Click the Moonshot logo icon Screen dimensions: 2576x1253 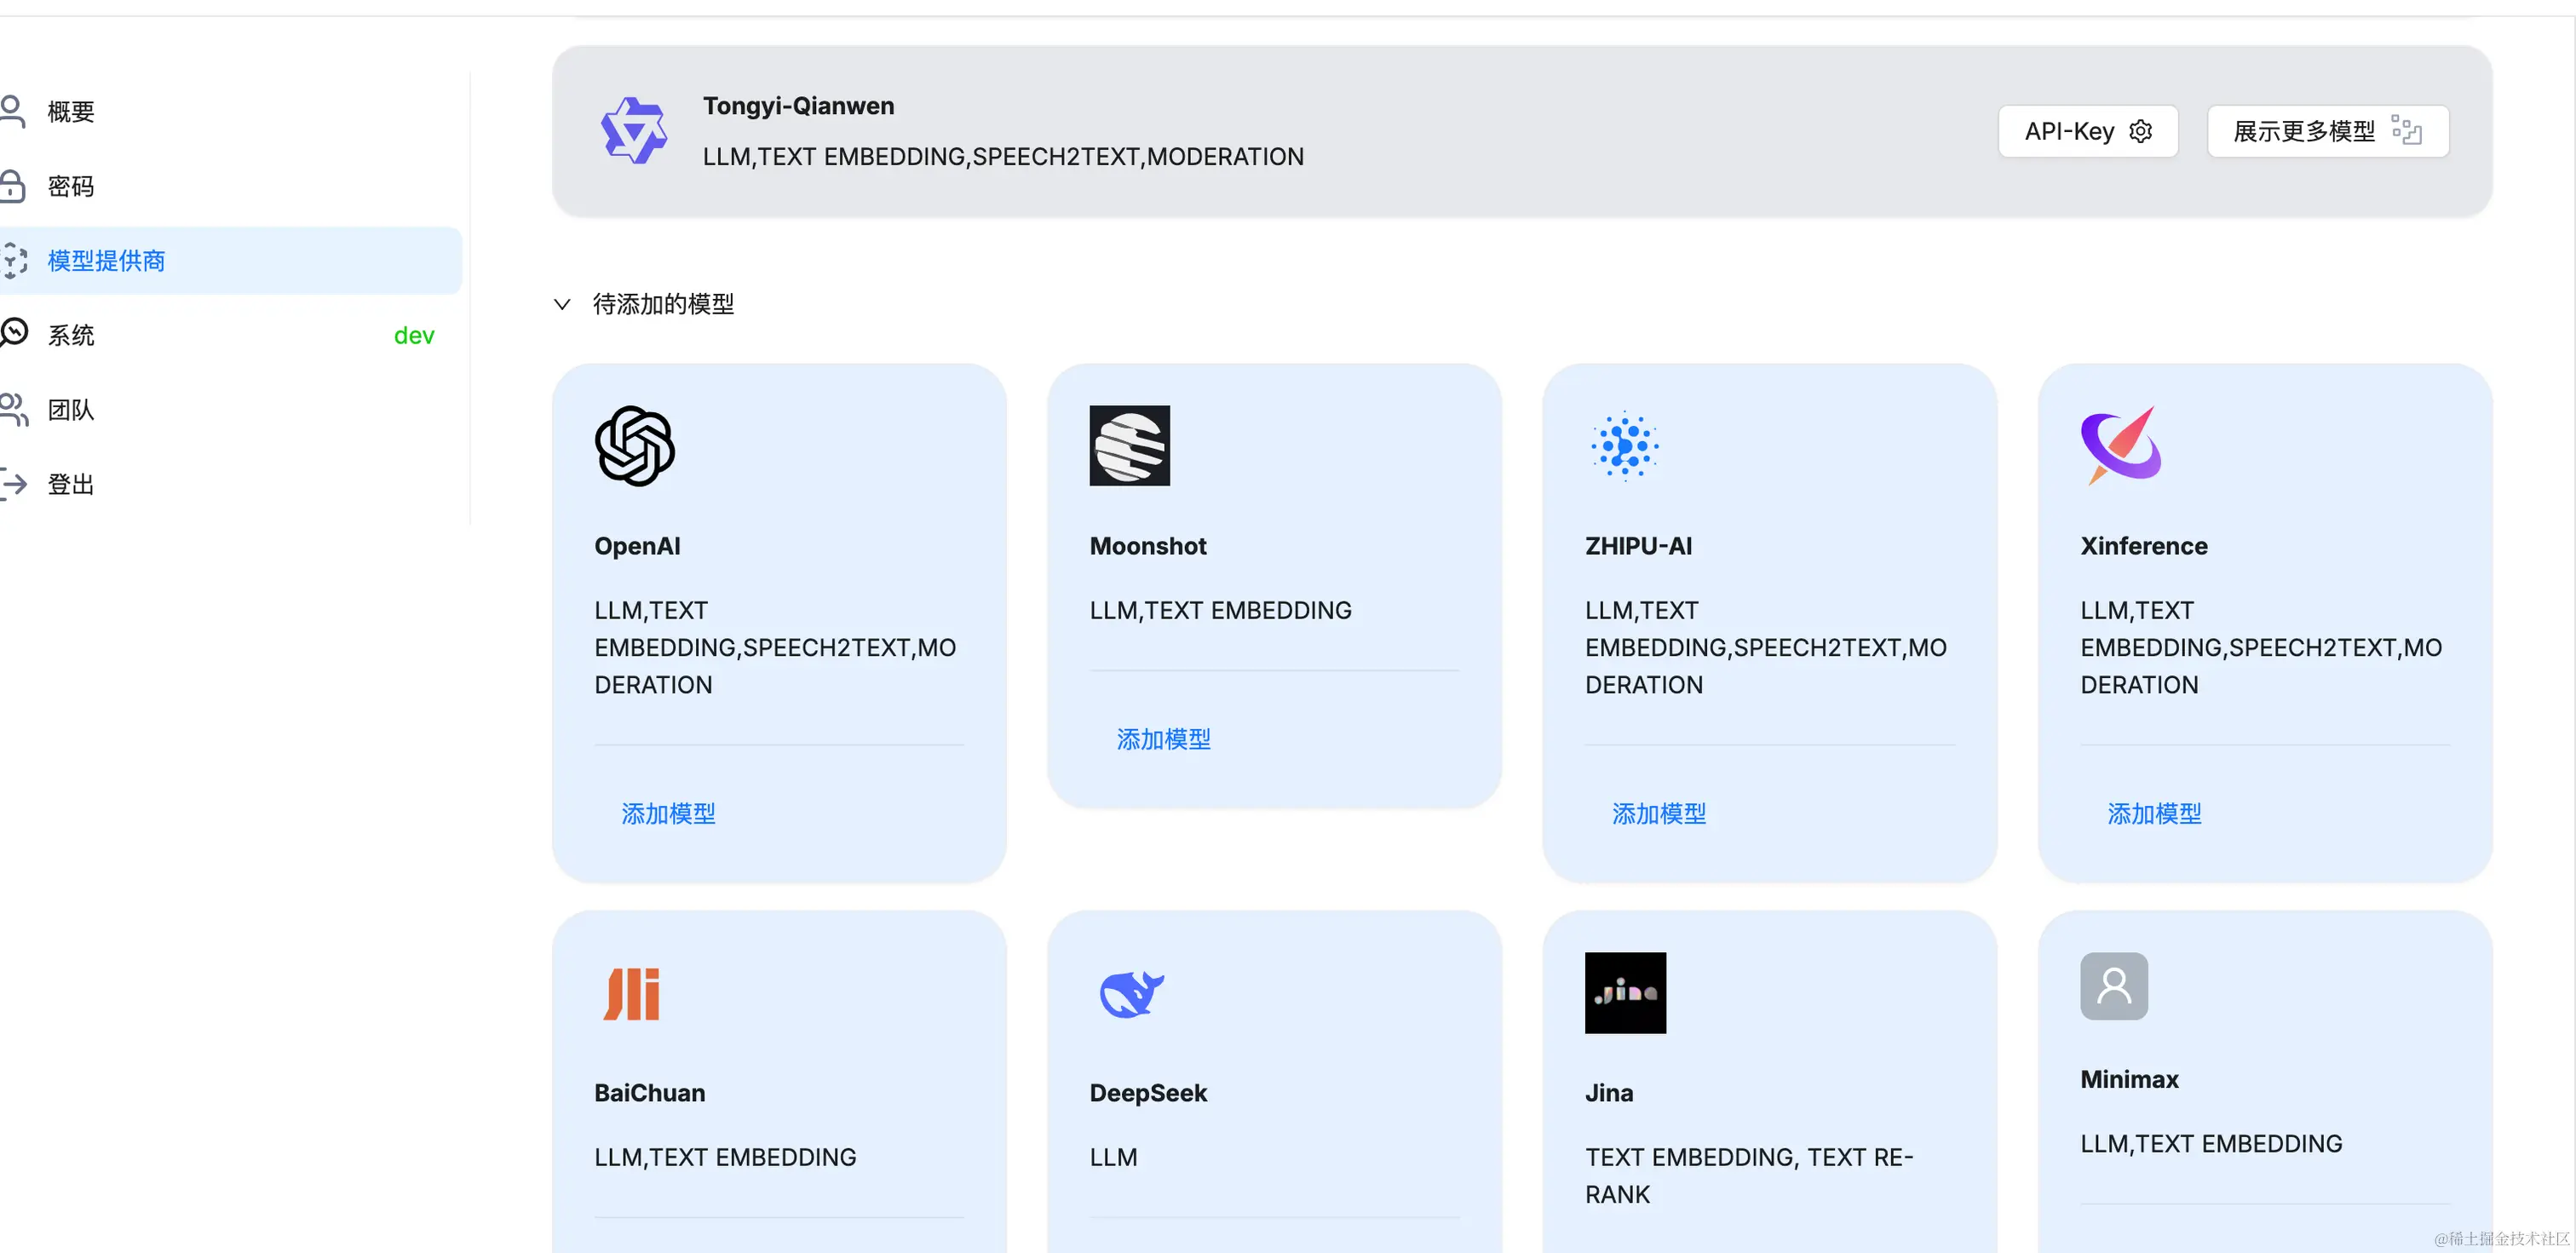1129,446
